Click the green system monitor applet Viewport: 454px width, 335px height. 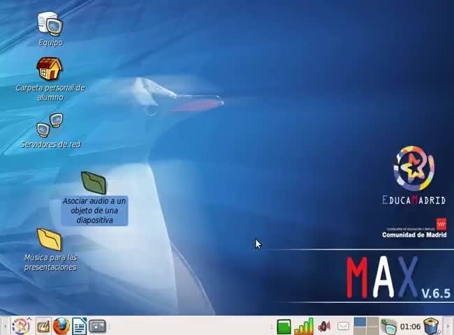[284, 327]
